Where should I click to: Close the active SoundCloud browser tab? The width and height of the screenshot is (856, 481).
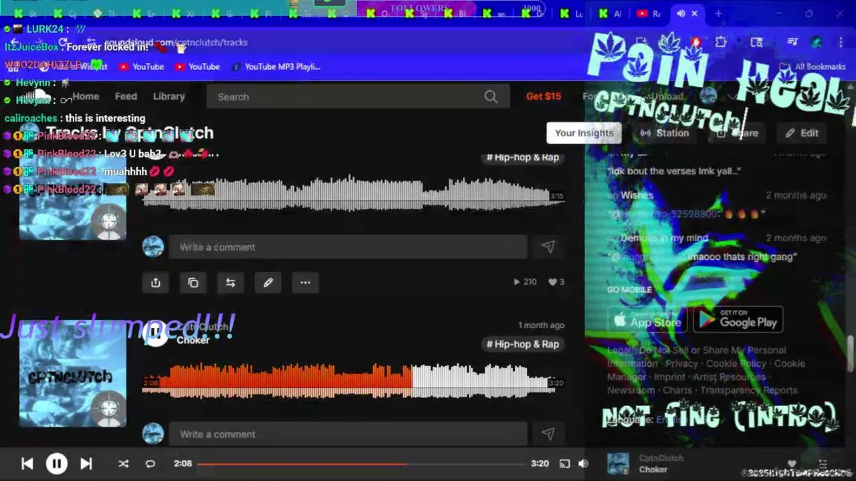694,13
